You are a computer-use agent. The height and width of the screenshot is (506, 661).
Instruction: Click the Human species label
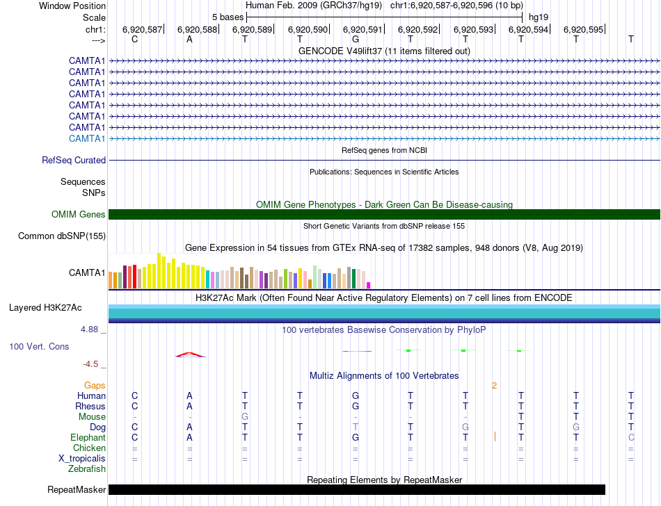[91, 395]
